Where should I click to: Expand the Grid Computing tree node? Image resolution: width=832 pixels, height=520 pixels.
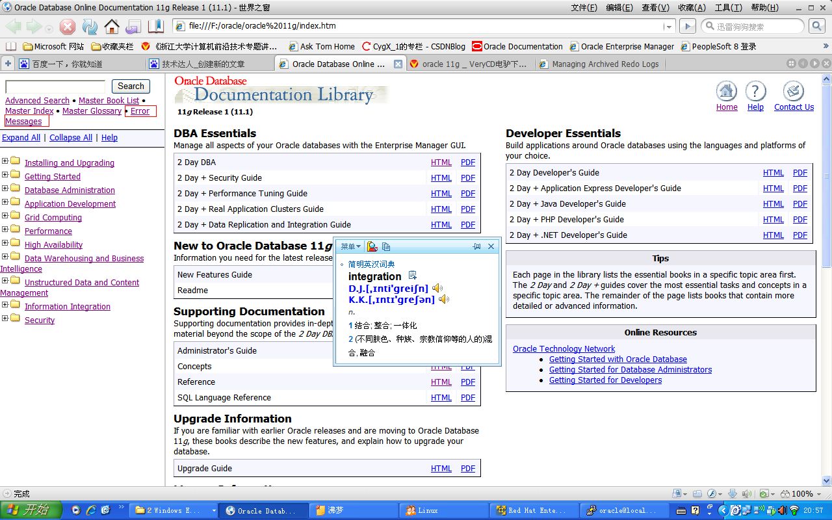click(x=5, y=216)
